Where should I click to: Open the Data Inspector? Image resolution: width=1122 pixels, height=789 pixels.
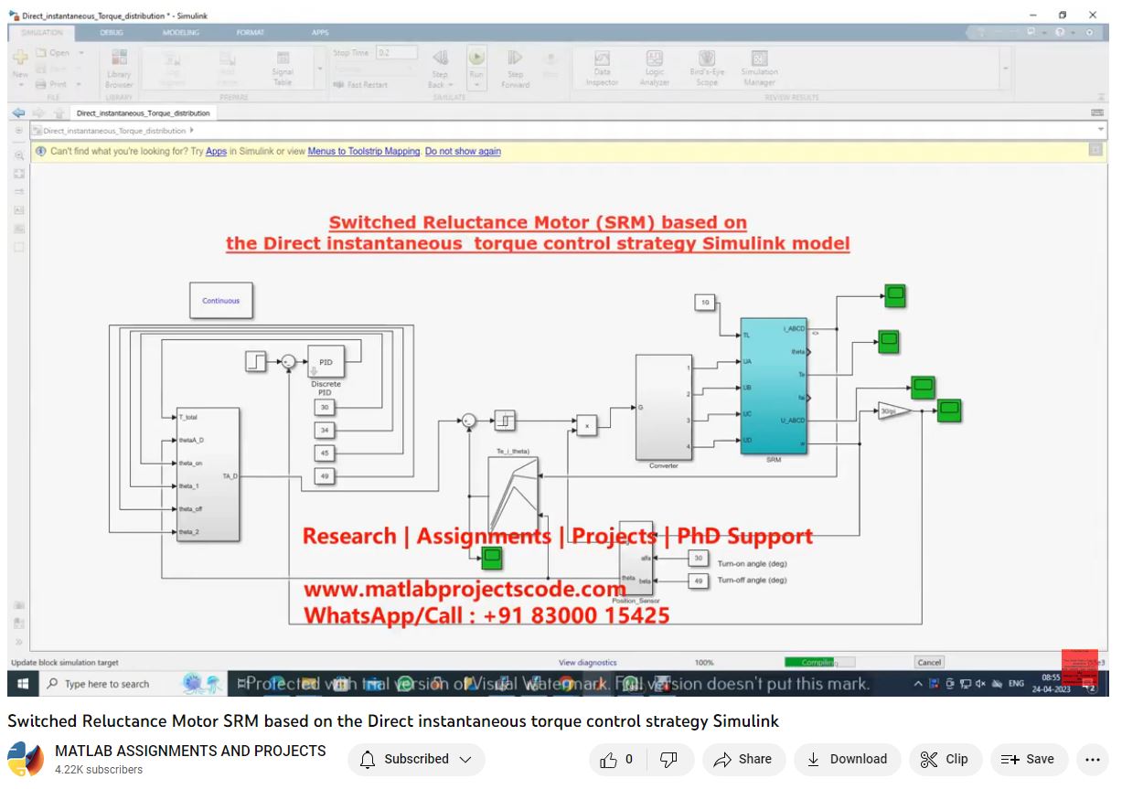[x=602, y=68]
